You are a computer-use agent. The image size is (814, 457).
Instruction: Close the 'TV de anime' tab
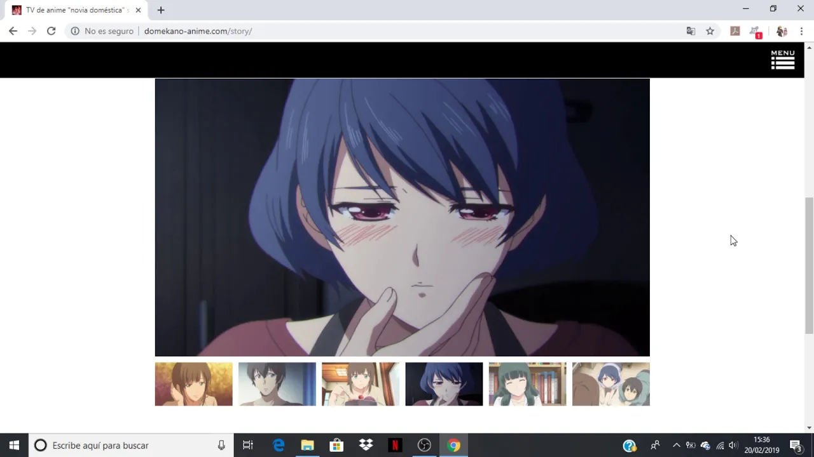pyautogui.click(x=138, y=10)
